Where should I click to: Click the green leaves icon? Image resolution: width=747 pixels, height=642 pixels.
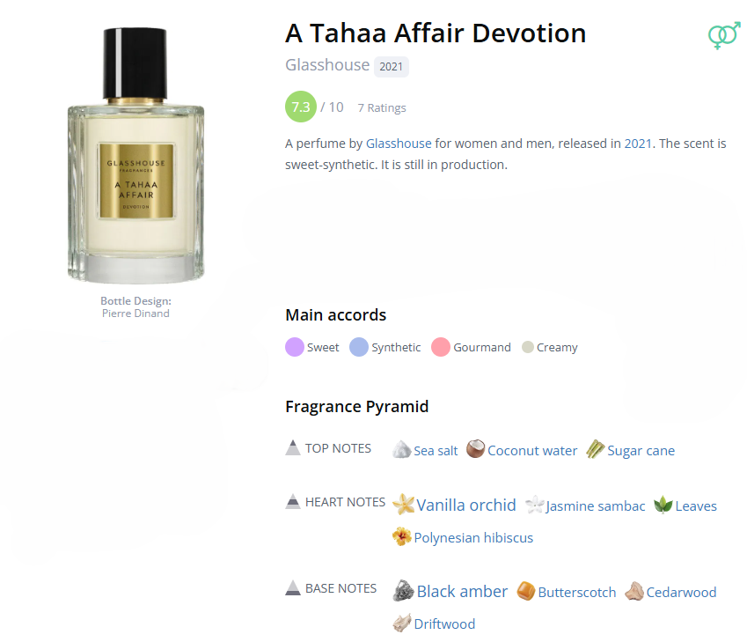coord(663,505)
